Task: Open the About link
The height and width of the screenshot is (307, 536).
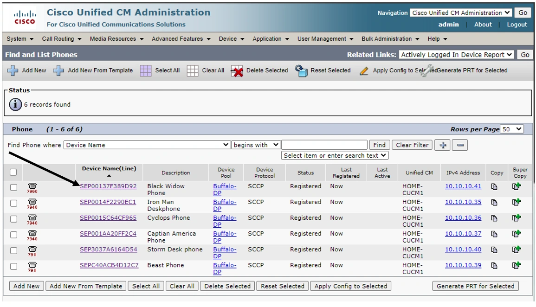Action: [483, 25]
